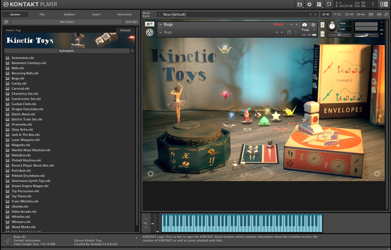391x250 pixels.
Task: Toggle instrument AUX view button
Action: 382,30
